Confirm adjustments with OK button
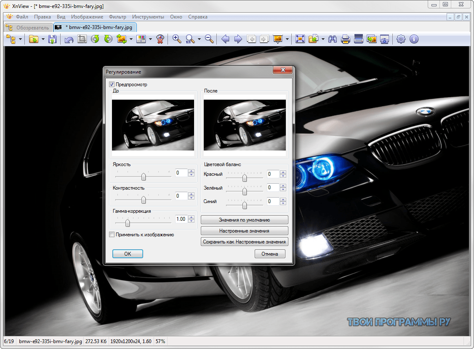This screenshot has width=474, height=349. [128, 254]
